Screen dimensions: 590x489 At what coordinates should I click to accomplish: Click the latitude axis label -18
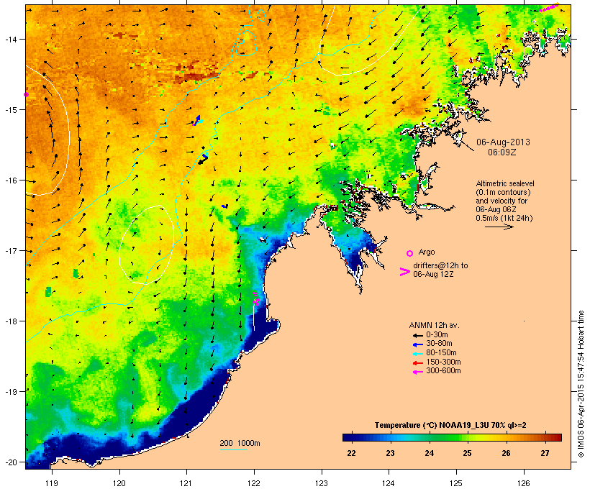[x=10, y=321]
